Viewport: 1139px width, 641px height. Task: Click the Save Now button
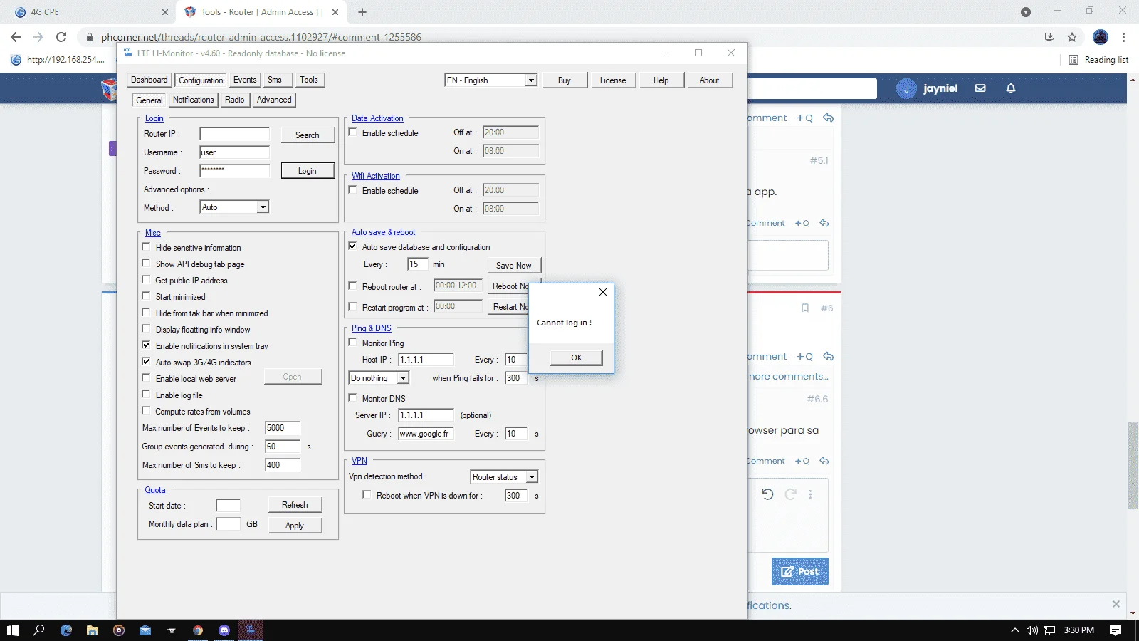pyautogui.click(x=514, y=265)
